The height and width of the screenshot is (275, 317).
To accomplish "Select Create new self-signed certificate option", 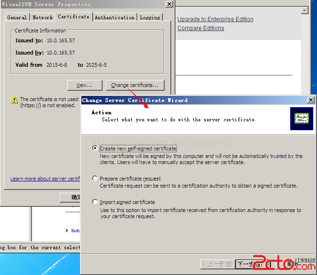I will [x=95, y=148].
